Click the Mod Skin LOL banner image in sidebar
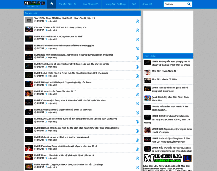This screenshot has height=171, width=217. (x=168, y=159)
